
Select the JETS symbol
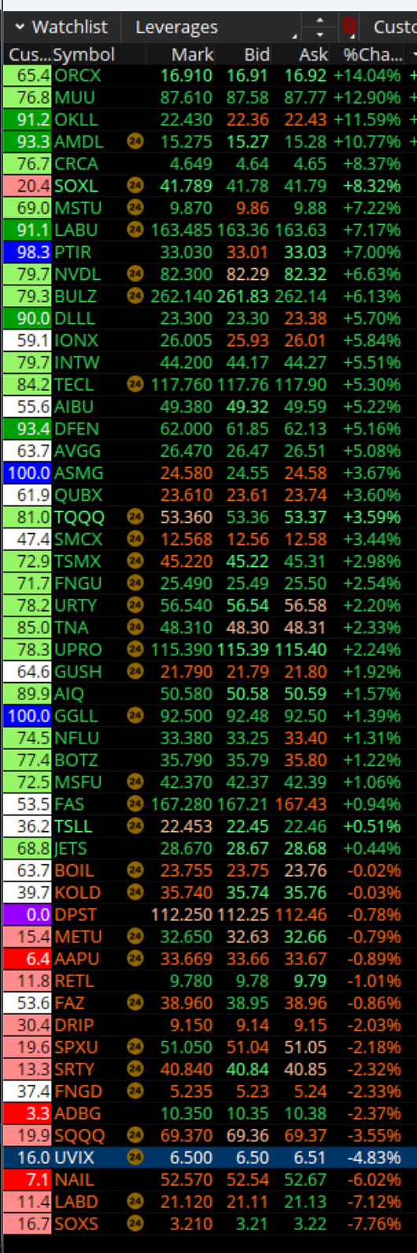[71, 848]
